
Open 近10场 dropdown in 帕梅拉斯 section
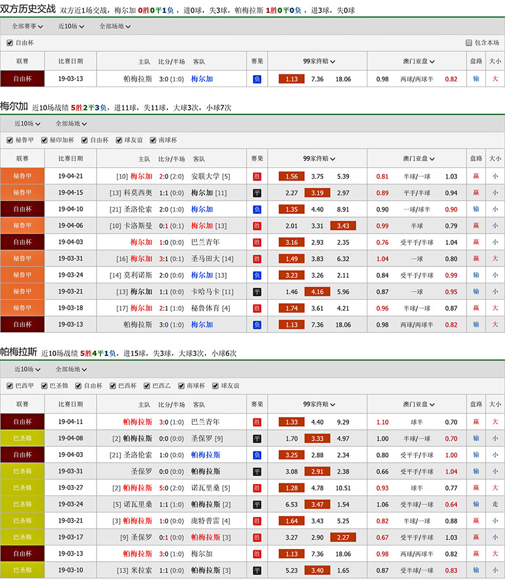(27, 369)
